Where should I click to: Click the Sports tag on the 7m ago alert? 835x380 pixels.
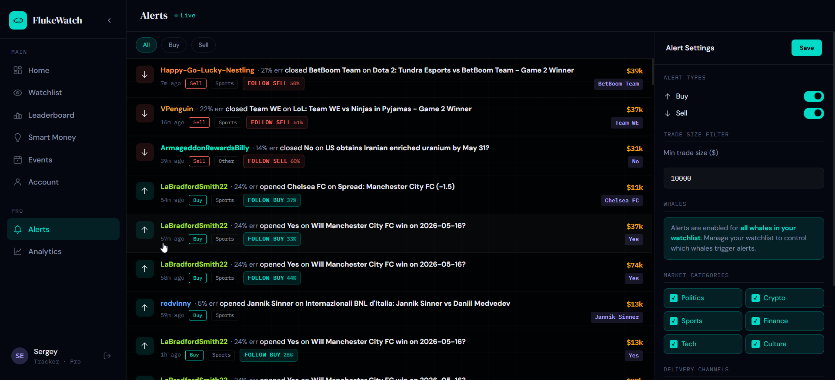pos(224,83)
